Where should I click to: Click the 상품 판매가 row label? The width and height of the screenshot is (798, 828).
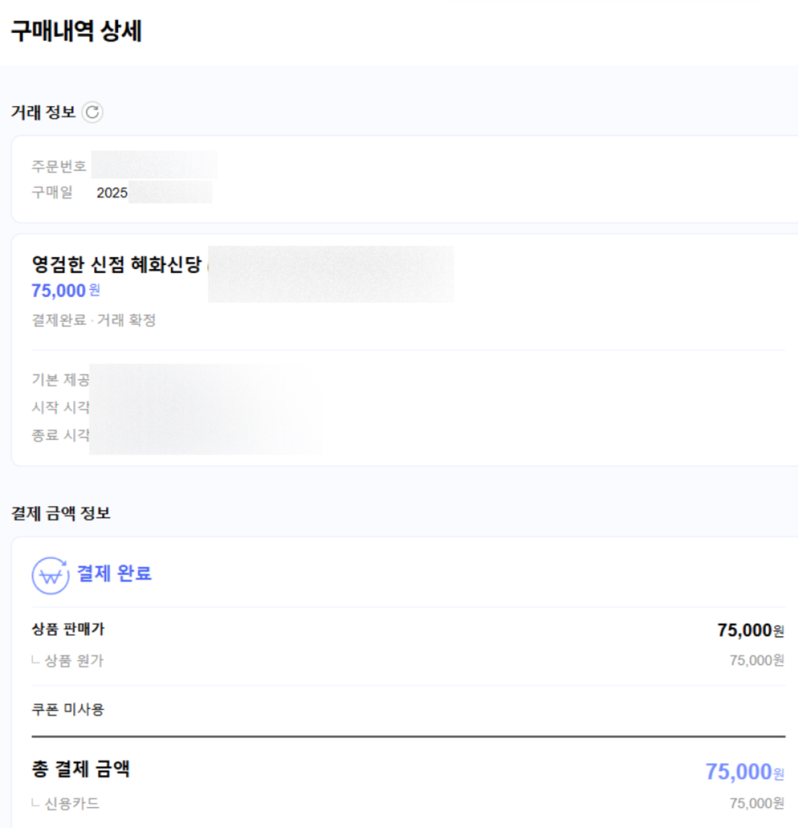coord(68,630)
